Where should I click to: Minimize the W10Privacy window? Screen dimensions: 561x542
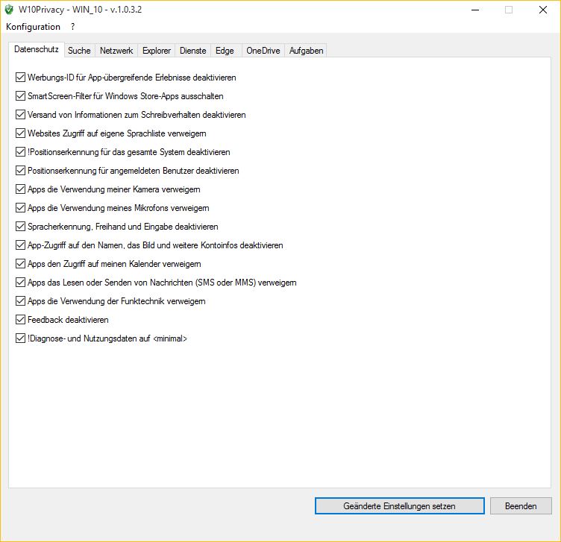(475, 10)
